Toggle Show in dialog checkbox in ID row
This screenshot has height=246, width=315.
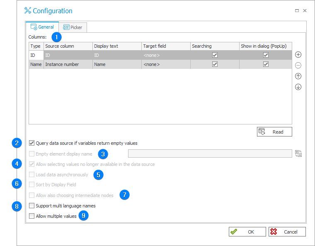click(x=266, y=55)
